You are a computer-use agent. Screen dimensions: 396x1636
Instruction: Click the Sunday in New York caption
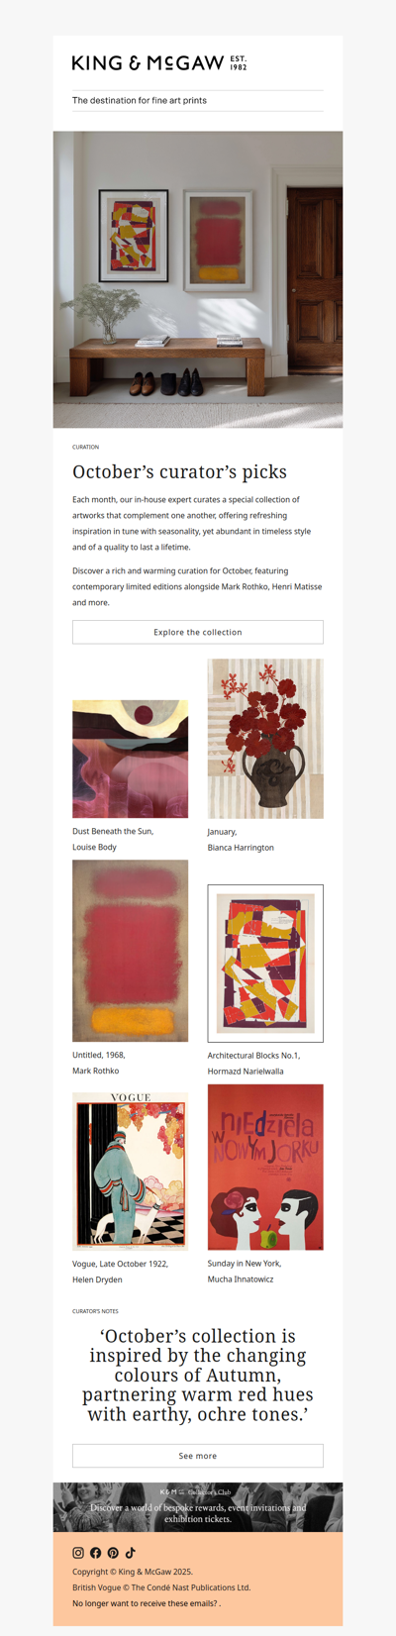[245, 1272]
